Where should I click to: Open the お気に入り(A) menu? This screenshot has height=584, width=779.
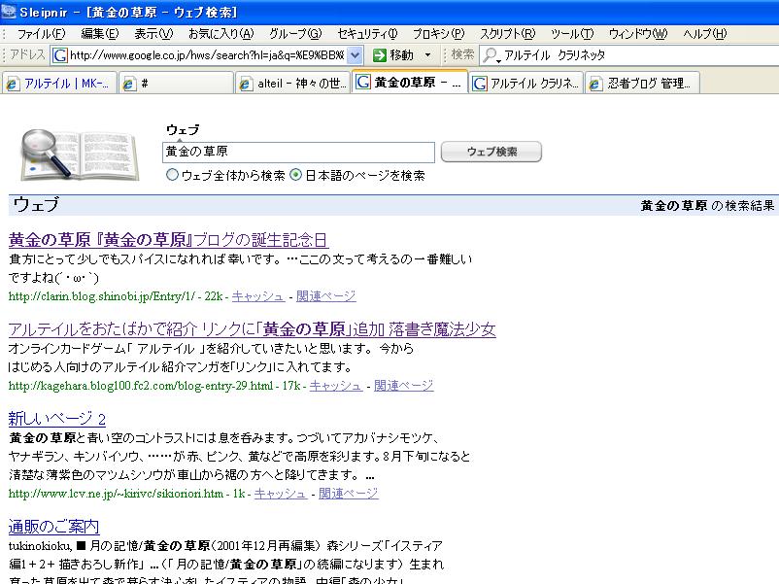tap(221, 34)
